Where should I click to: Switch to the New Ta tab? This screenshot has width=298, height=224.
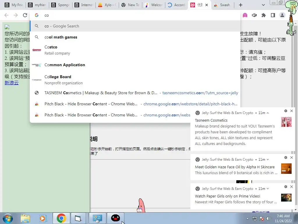point(130,5)
